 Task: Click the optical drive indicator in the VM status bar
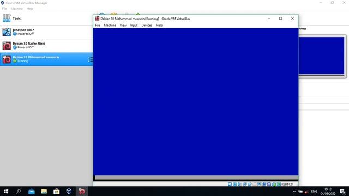click(235, 184)
